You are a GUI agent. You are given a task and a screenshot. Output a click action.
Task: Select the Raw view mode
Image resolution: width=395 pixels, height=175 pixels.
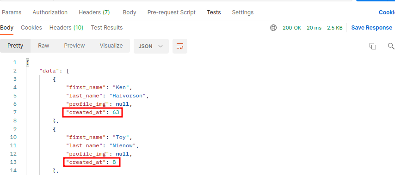(43, 46)
